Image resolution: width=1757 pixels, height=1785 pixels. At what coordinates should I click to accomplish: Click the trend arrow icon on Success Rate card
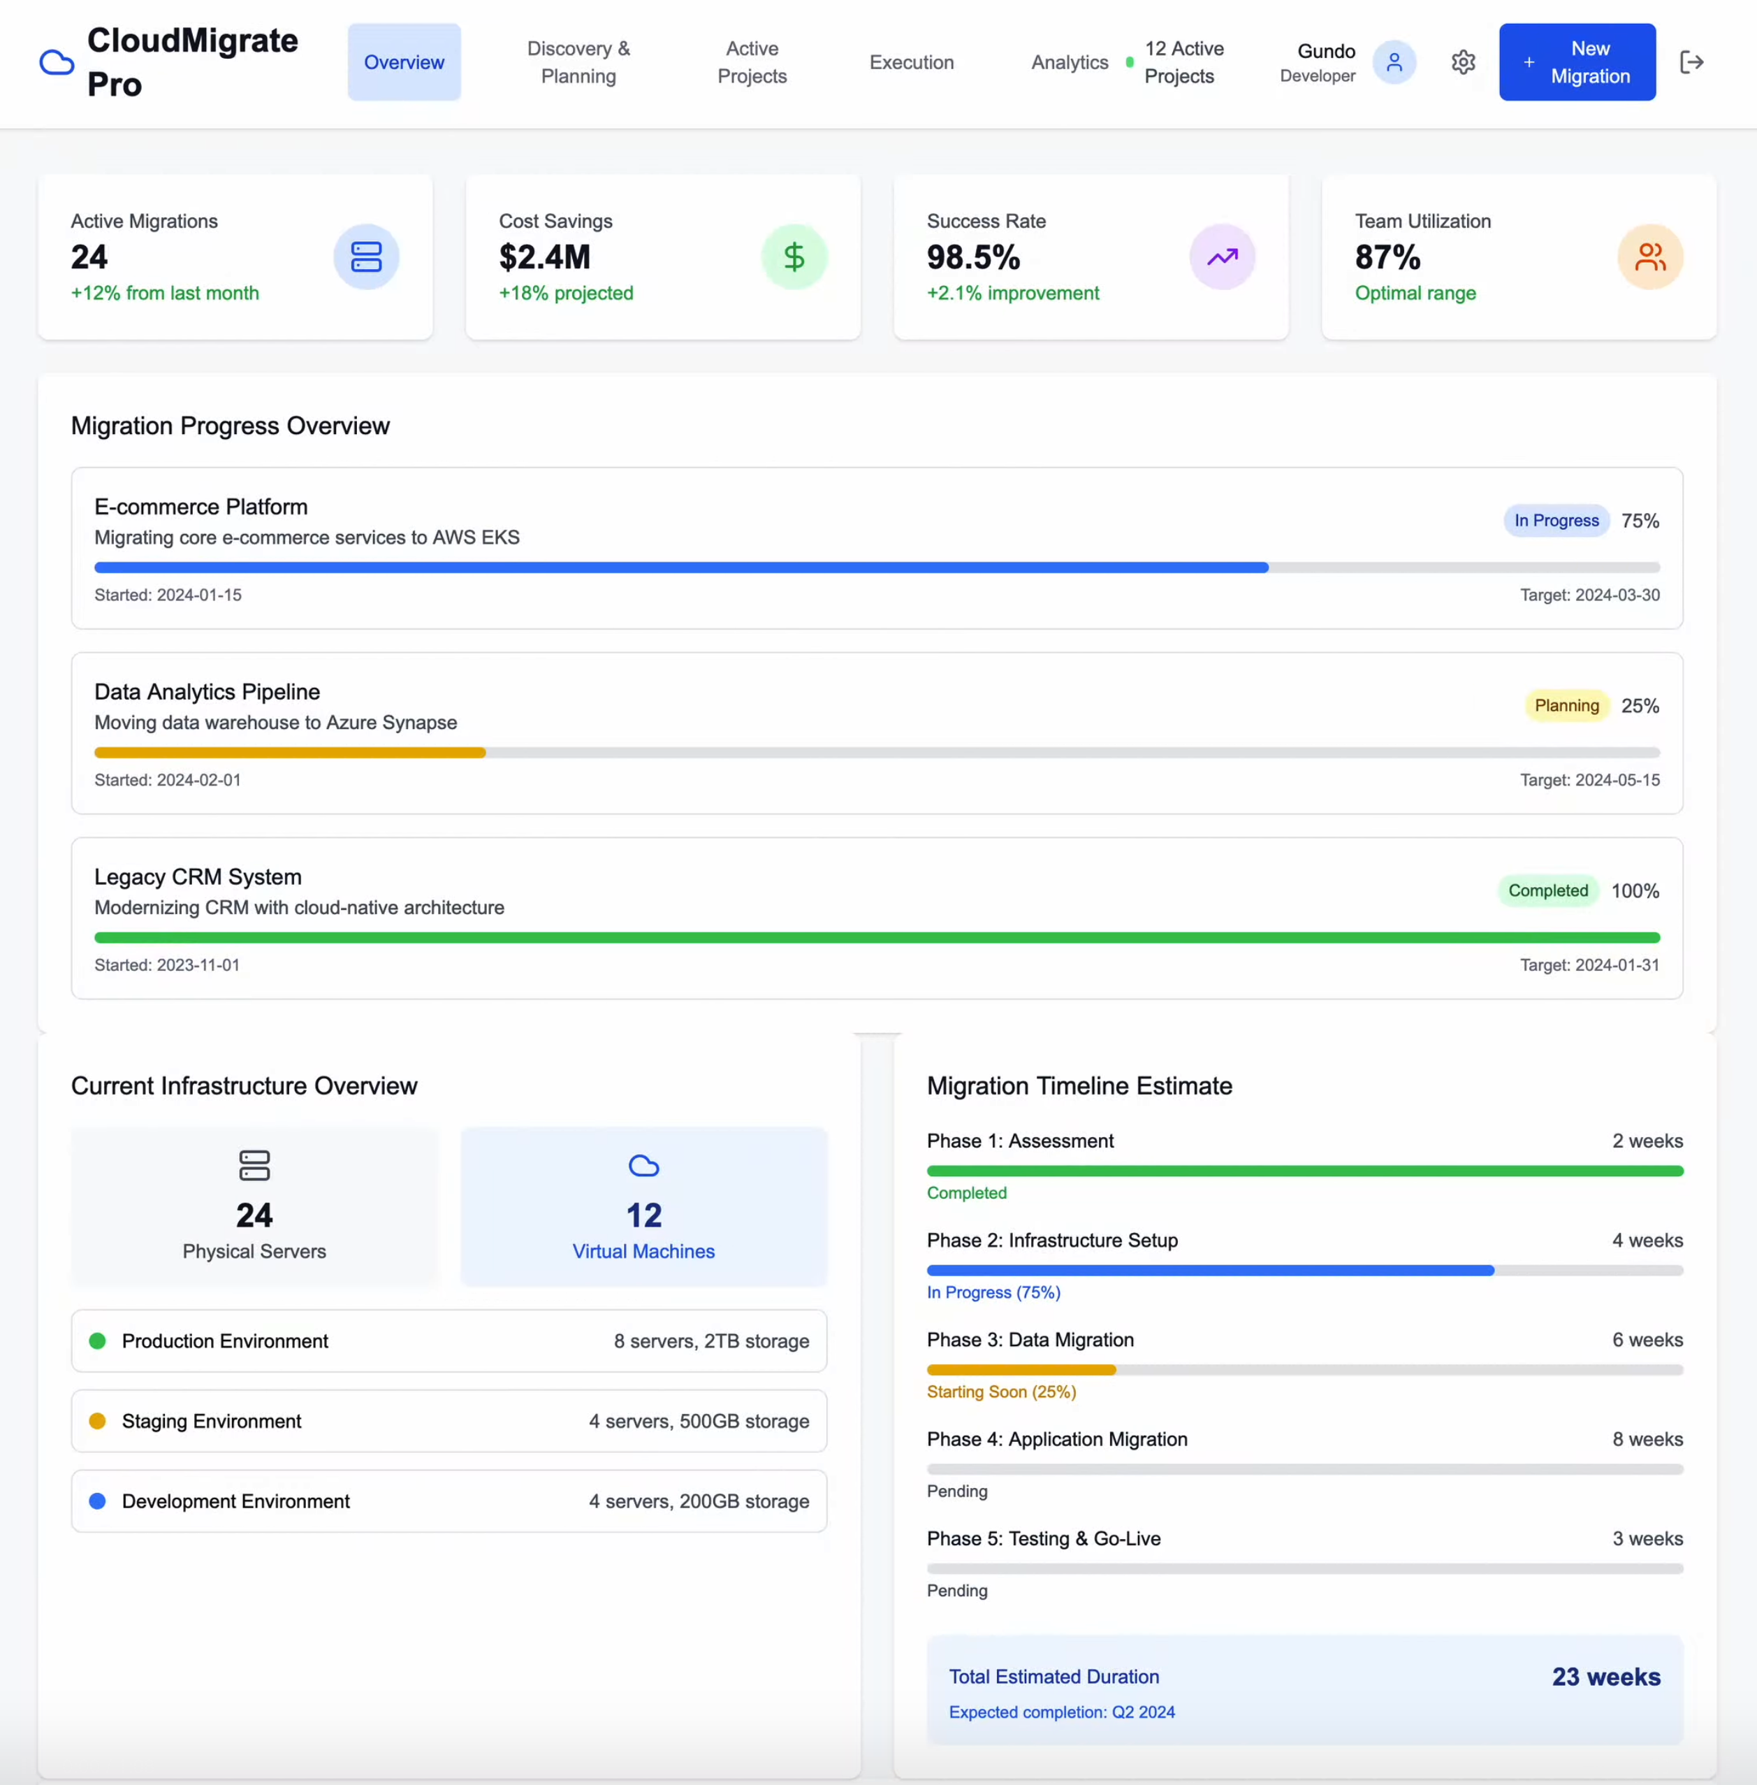click(1223, 256)
